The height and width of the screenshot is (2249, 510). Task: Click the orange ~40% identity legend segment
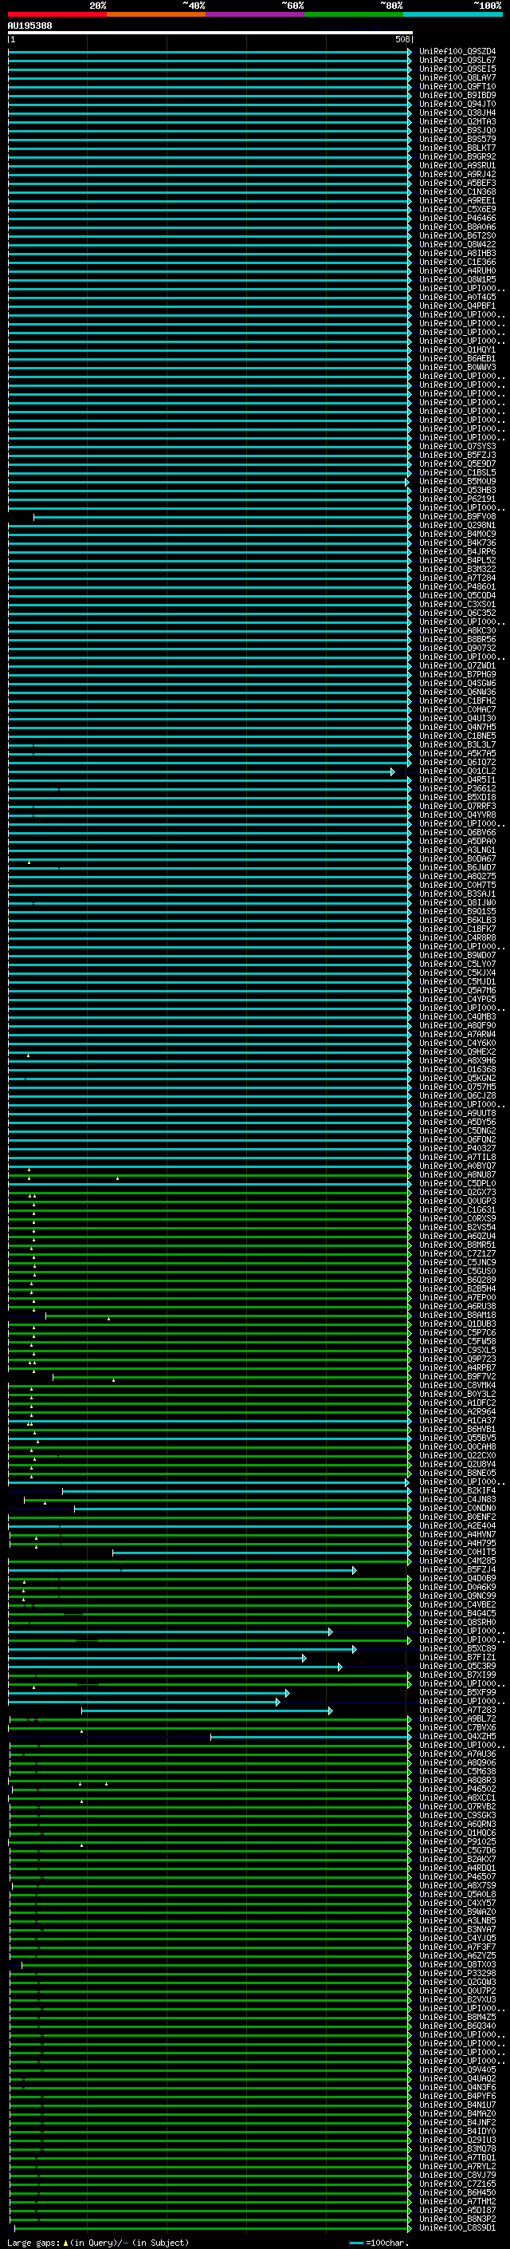pyautogui.click(x=156, y=14)
